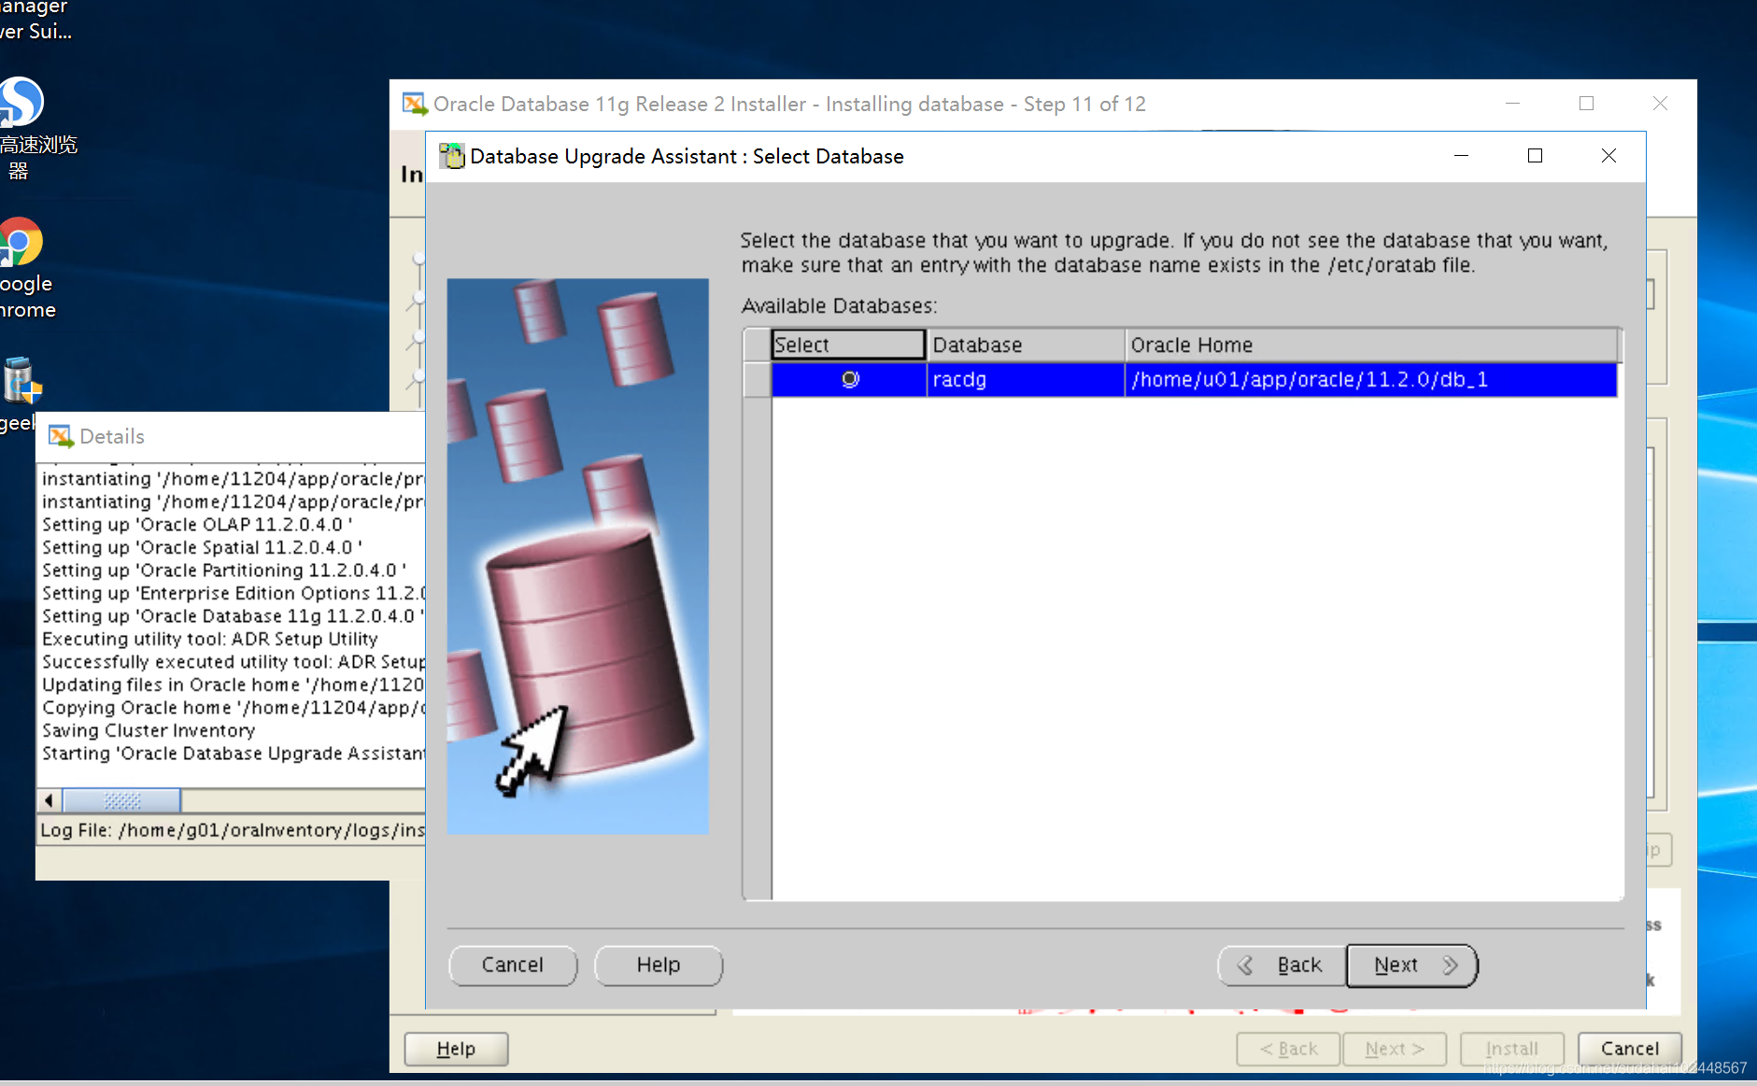Maximize the Database Upgrade Assistant window
Viewport: 1757px width, 1086px height.
tap(1535, 156)
